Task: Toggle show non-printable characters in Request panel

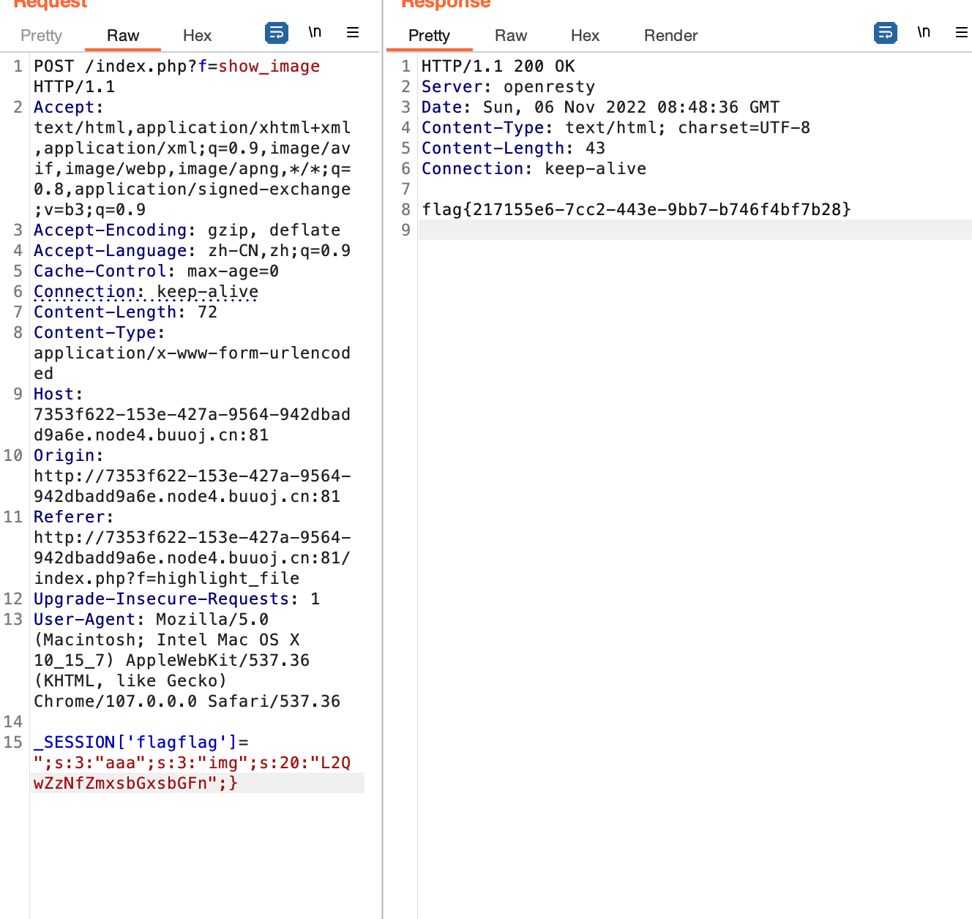Action: (x=315, y=32)
